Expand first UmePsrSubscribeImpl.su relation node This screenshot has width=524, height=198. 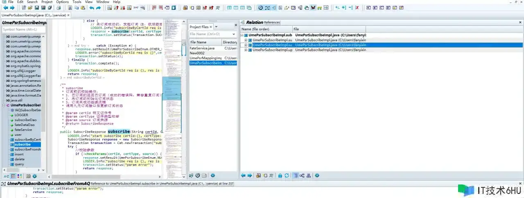click(x=246, y=40)
